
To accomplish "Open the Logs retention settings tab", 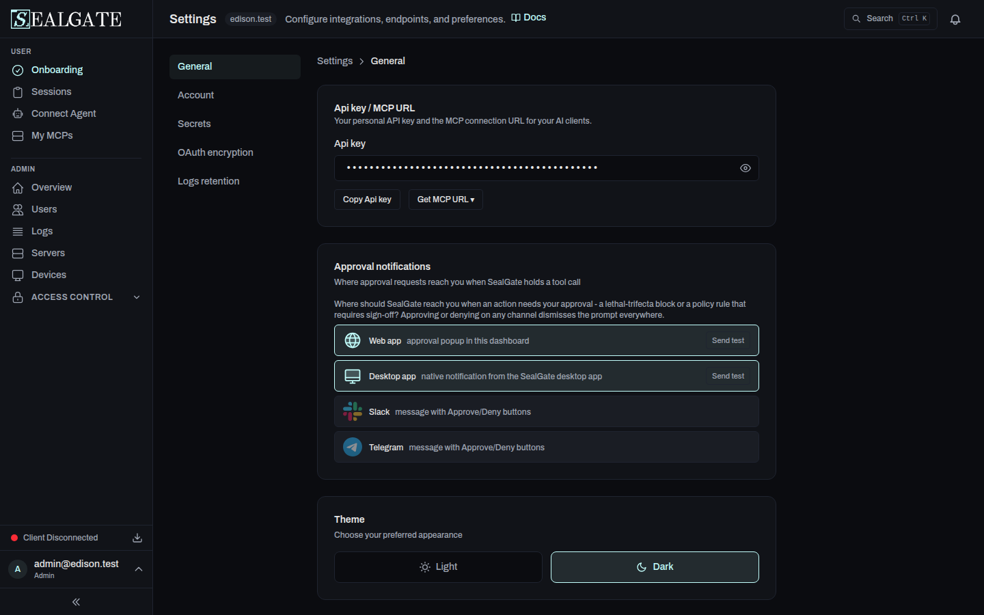I will coord(235,182).
